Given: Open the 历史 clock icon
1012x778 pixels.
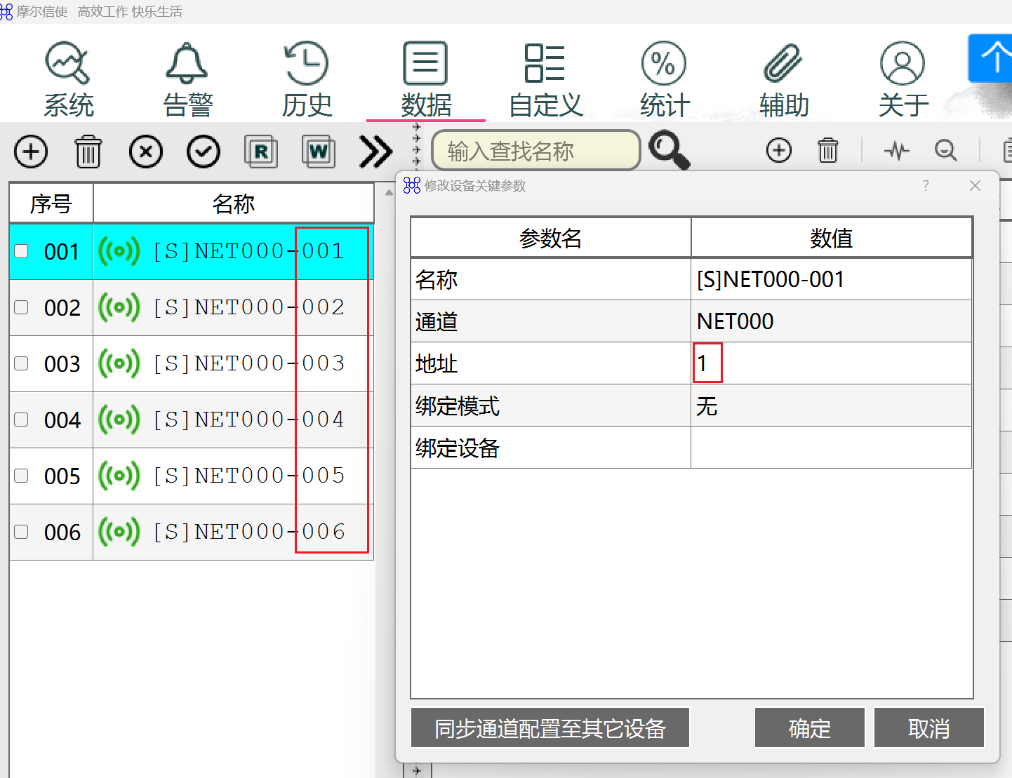Looking at the screenshot, I should 306,63.
